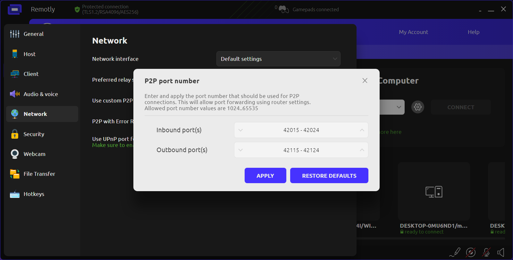This screenshot has height=260, width=513.
Task: Click the Remotly logo icon
Action: [x=15, y=10]
